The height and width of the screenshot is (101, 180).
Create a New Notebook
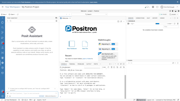[72, 45]
